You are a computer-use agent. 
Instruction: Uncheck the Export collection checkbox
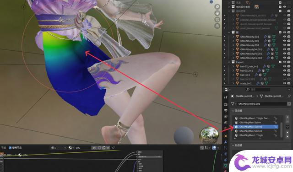(280, 62)
